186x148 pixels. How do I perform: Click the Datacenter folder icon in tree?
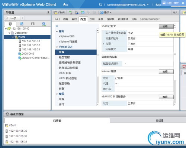13,33
